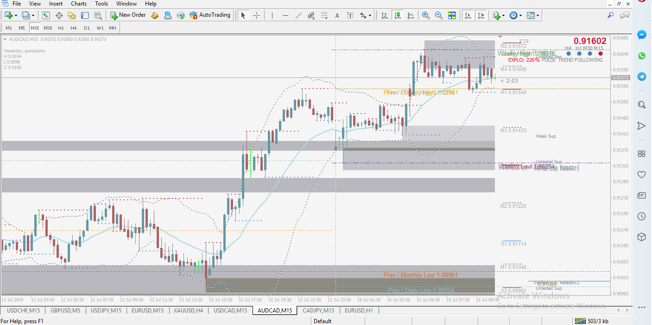This screenshot has height=325, width=652.
Task: Select the MN timeframe button
Action: click(x=113, y=28)
